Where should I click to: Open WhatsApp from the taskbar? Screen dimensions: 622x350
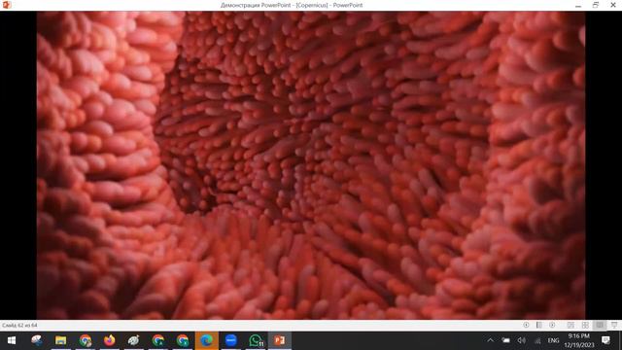click(x=256, y=340)
